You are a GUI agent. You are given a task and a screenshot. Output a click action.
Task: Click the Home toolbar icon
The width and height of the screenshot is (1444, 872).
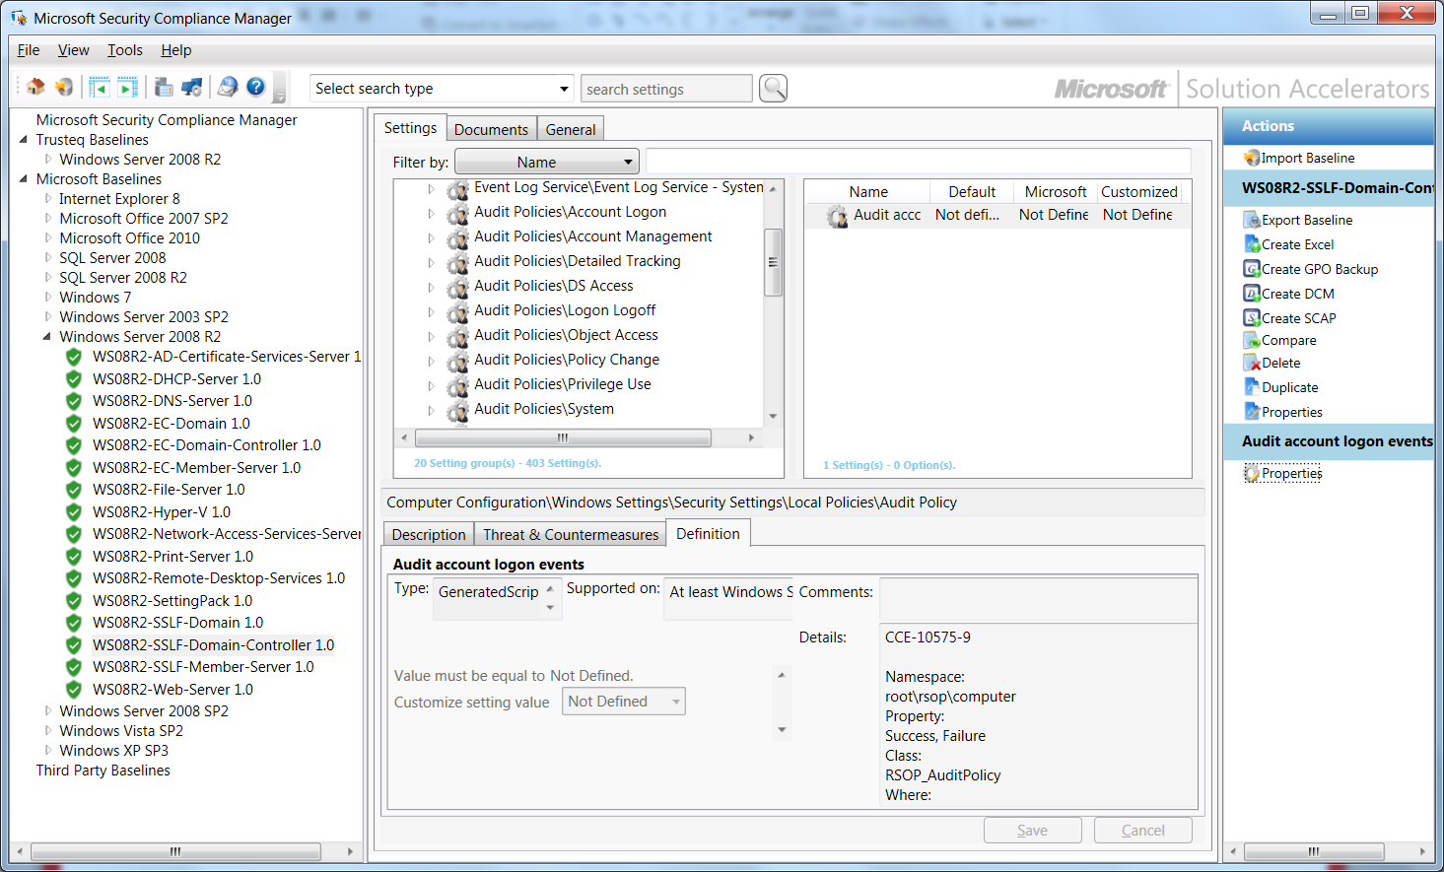point(35,87)
